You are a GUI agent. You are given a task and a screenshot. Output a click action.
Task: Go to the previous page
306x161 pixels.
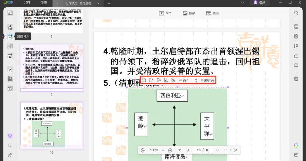[188, 150]
